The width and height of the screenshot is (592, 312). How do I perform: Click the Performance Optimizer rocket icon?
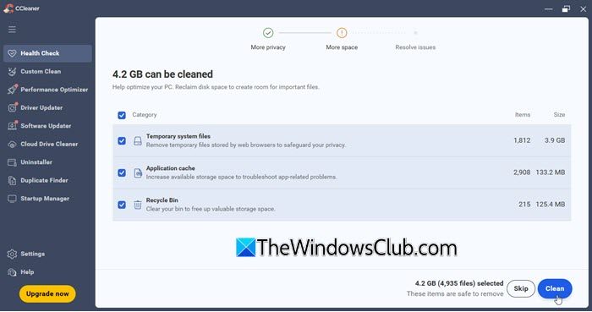click(x=12, y=90)
